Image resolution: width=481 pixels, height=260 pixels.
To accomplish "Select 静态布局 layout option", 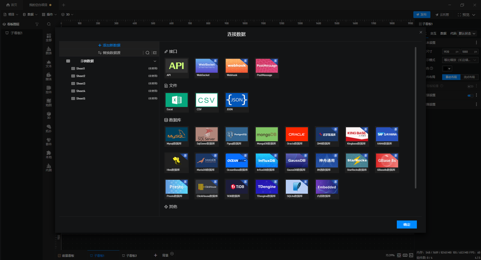I will coord(451,77).
